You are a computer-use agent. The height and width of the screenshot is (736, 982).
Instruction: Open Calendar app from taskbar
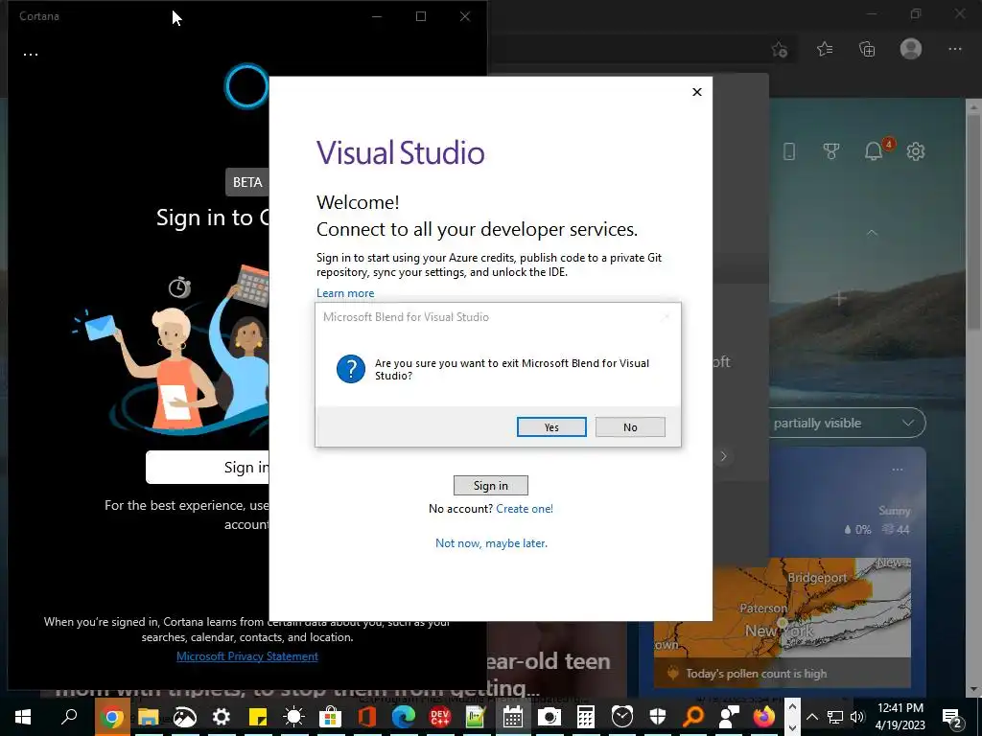[x=513, y=717]
